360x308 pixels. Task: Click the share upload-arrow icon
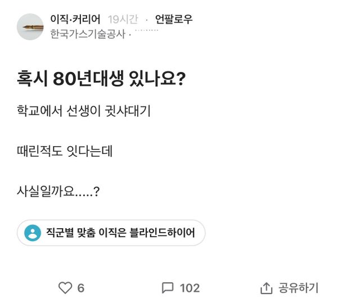coord(266,288)
